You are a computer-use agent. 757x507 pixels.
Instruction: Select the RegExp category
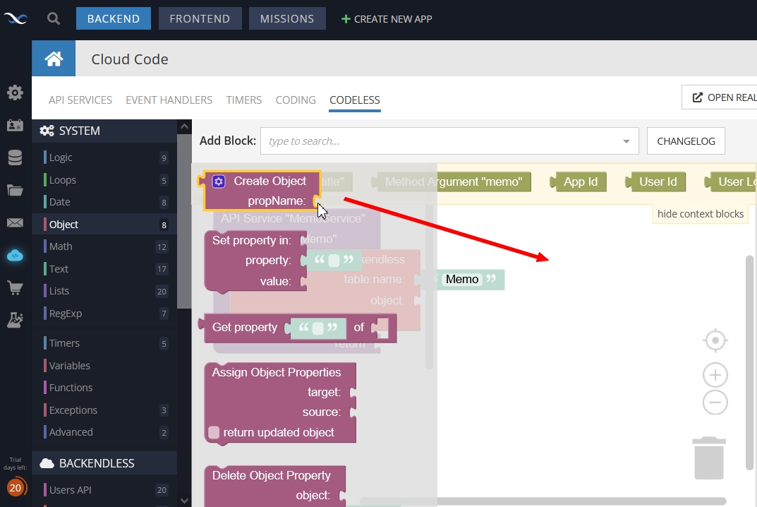[x=104, y=314]
